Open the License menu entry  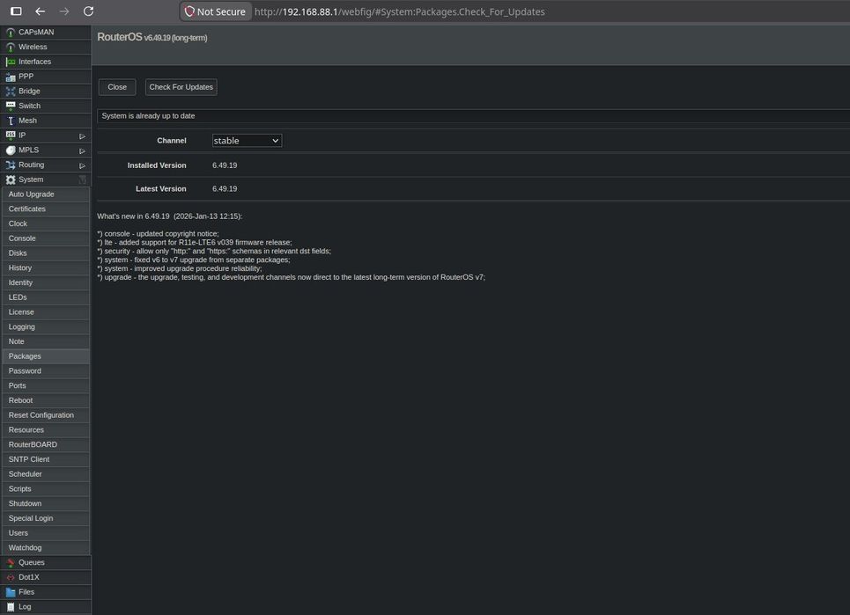pyautogui.click(x=46, y=312)
